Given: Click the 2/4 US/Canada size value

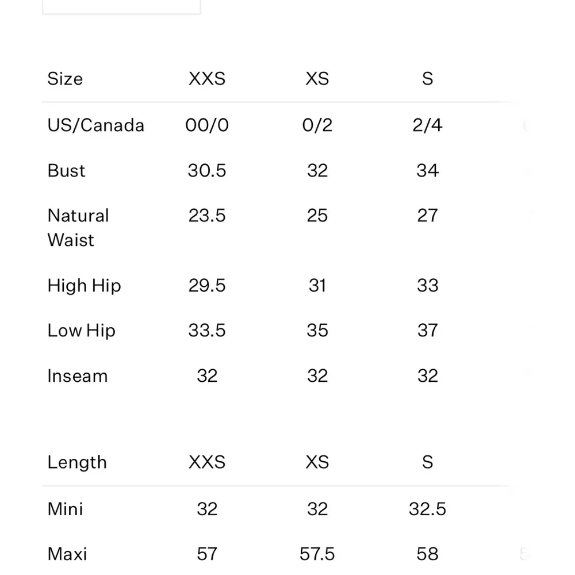Looking at the screenshot, I should pos(427,125).
